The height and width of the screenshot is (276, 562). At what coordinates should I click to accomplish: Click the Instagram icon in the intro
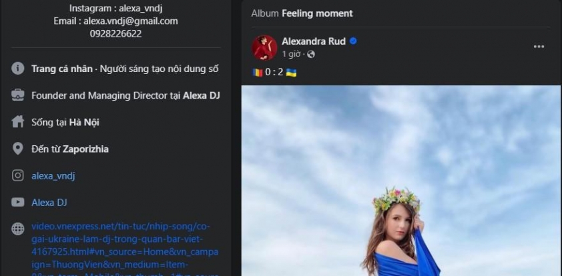pyautogui.click(x=18, y=175)
